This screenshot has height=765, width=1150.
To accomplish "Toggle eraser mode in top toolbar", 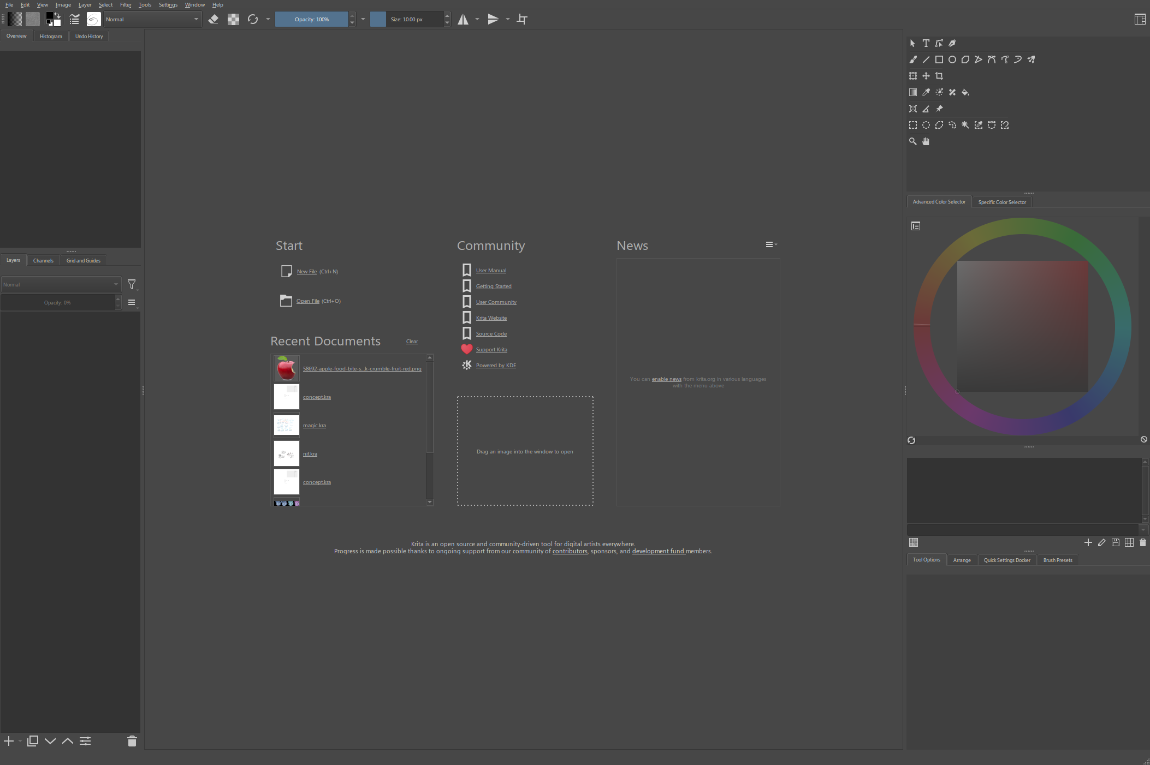I will click(214, 19).
